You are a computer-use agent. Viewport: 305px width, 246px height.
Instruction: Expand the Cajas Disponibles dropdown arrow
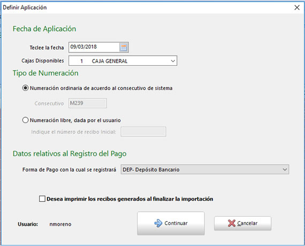[173, 61]
